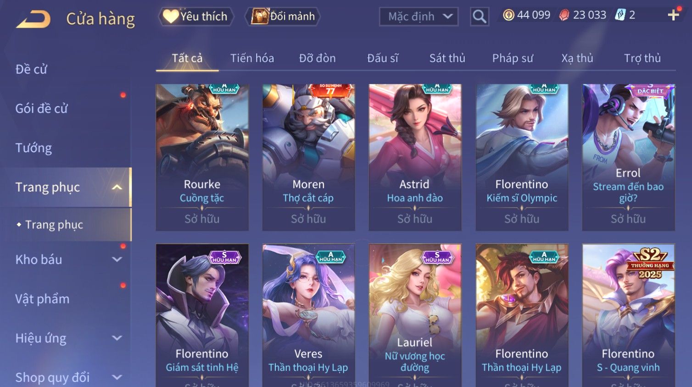The height and width of the screenshot is (387, 692).
Task: Tap the plus icon to add currency
Action: coord(673,15)
